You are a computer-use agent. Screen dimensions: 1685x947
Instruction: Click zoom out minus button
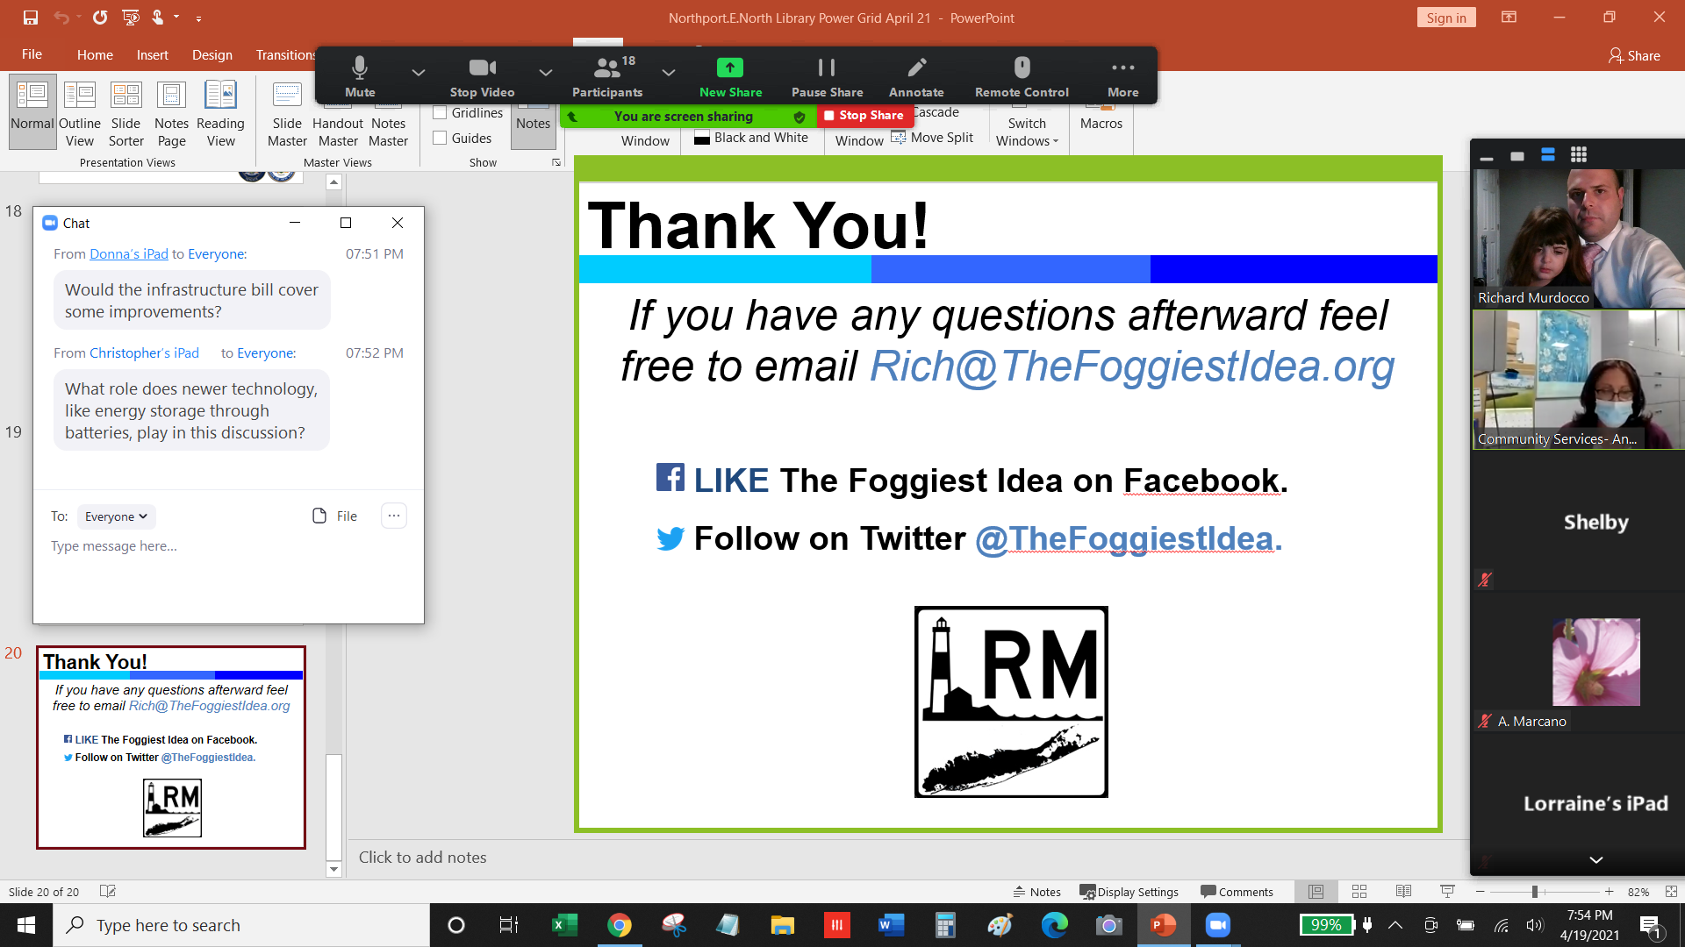coord(1481,892)
